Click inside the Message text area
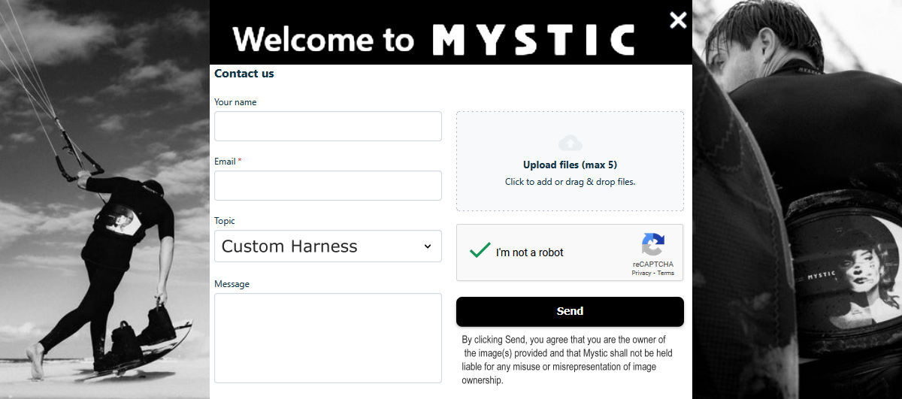Screen dimensions: 902x399 click(328, 337)
